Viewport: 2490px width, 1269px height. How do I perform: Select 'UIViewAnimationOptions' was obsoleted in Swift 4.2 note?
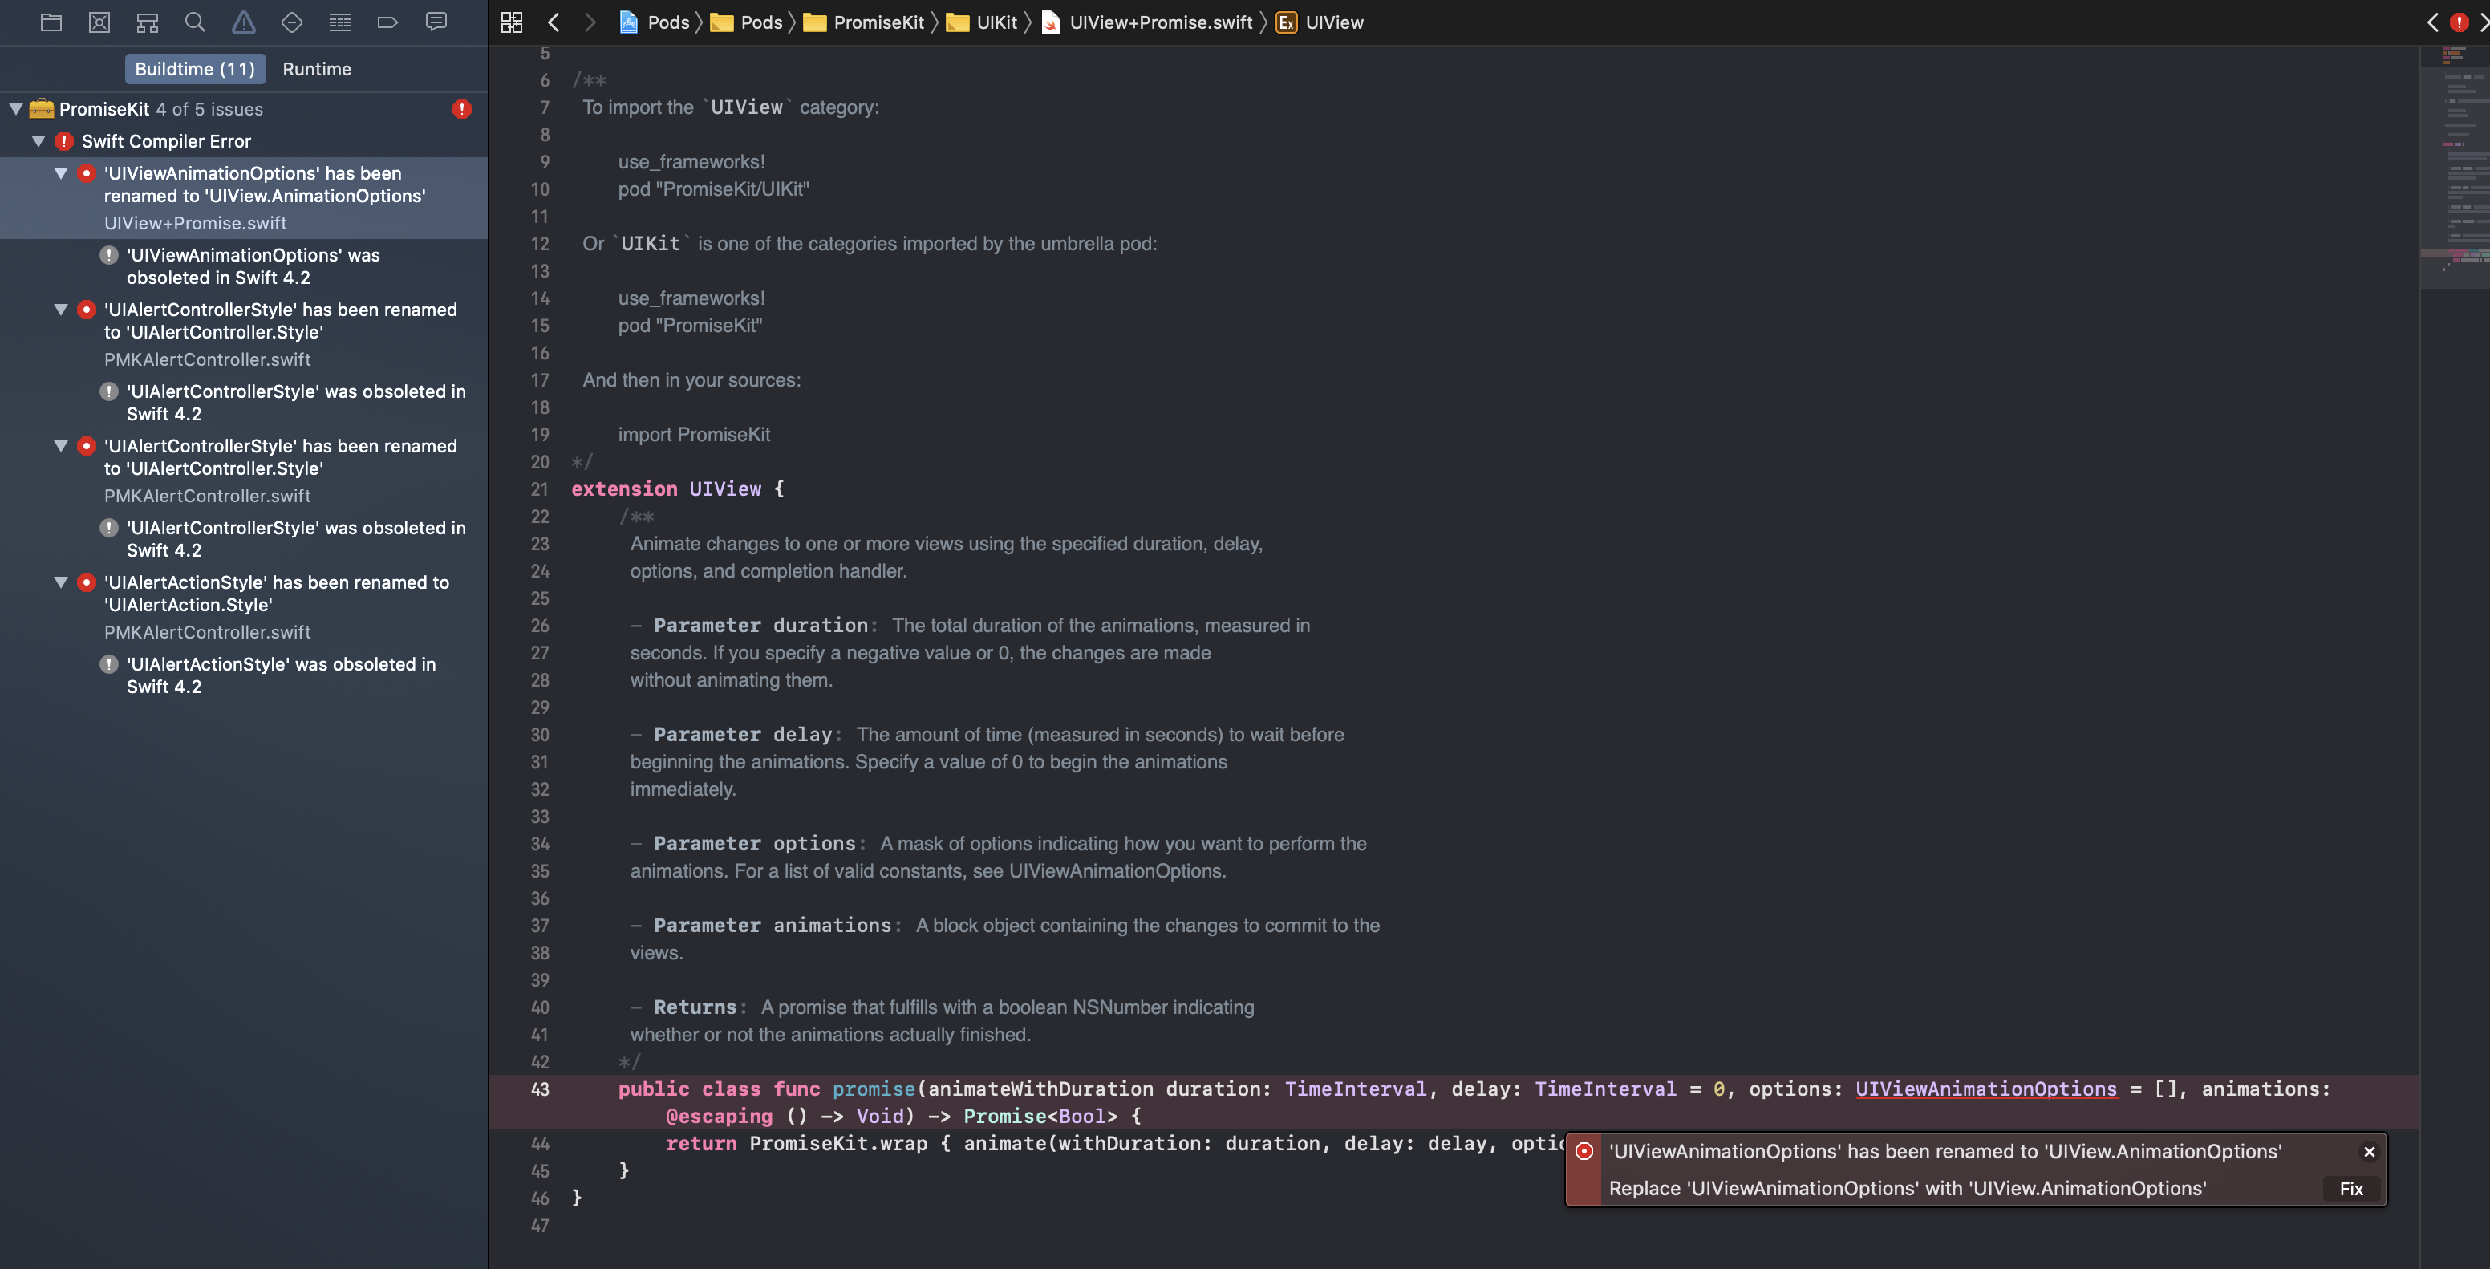(244, 266)
